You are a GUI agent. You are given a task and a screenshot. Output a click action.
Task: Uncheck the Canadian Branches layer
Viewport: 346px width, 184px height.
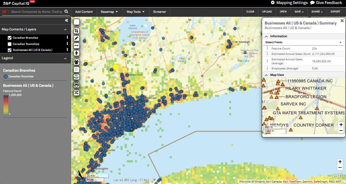pos(10,38)
